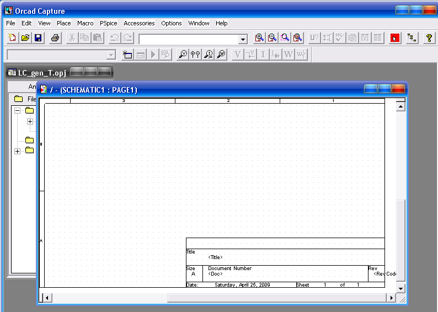The image size is (438, 312).
Task: Toggle bias Current display I button
Action: click(x=263, y=55)
